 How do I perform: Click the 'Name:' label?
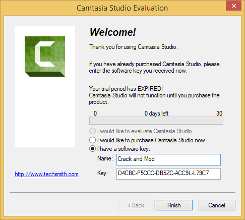click(105, 158)
